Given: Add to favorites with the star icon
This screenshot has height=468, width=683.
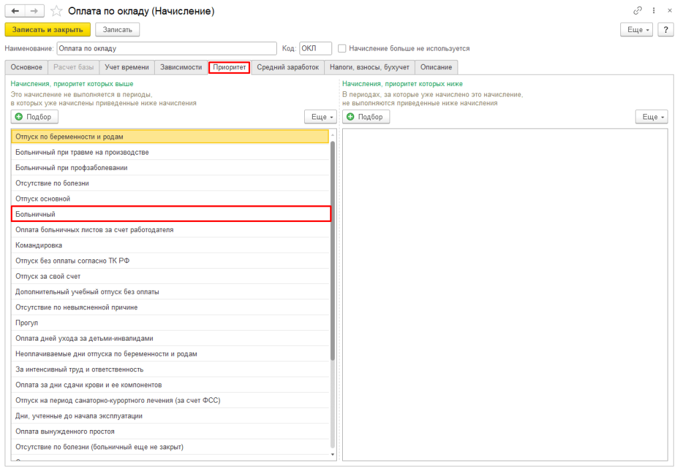Looking at the screenshot, I should pos(56,11).
